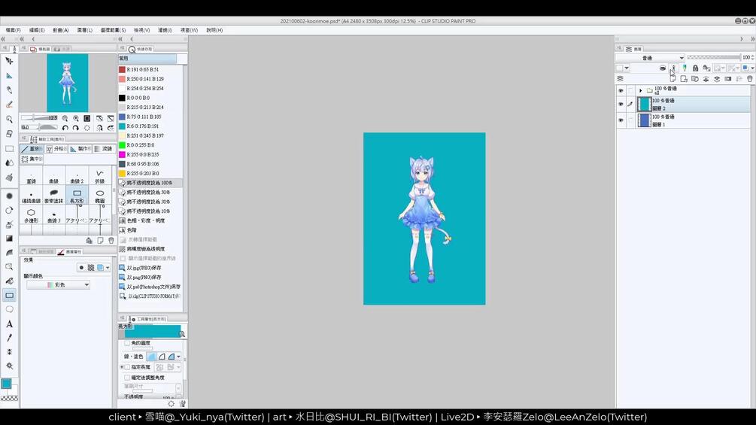Pick swatch R:0 G:255 B:0 green
The height and width of the screenshot is (425, 756).
tap(122, 145)
